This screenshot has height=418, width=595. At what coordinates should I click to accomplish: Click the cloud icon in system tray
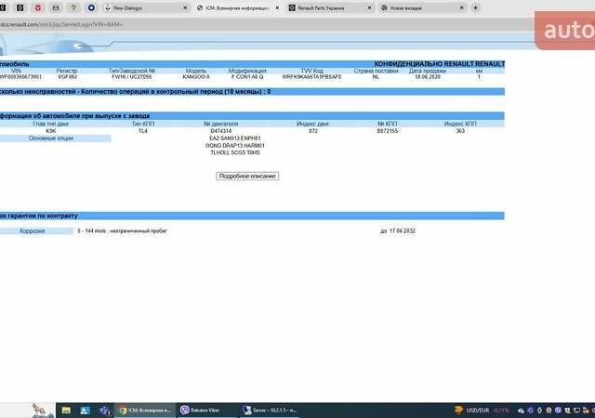tap(521, 411)
